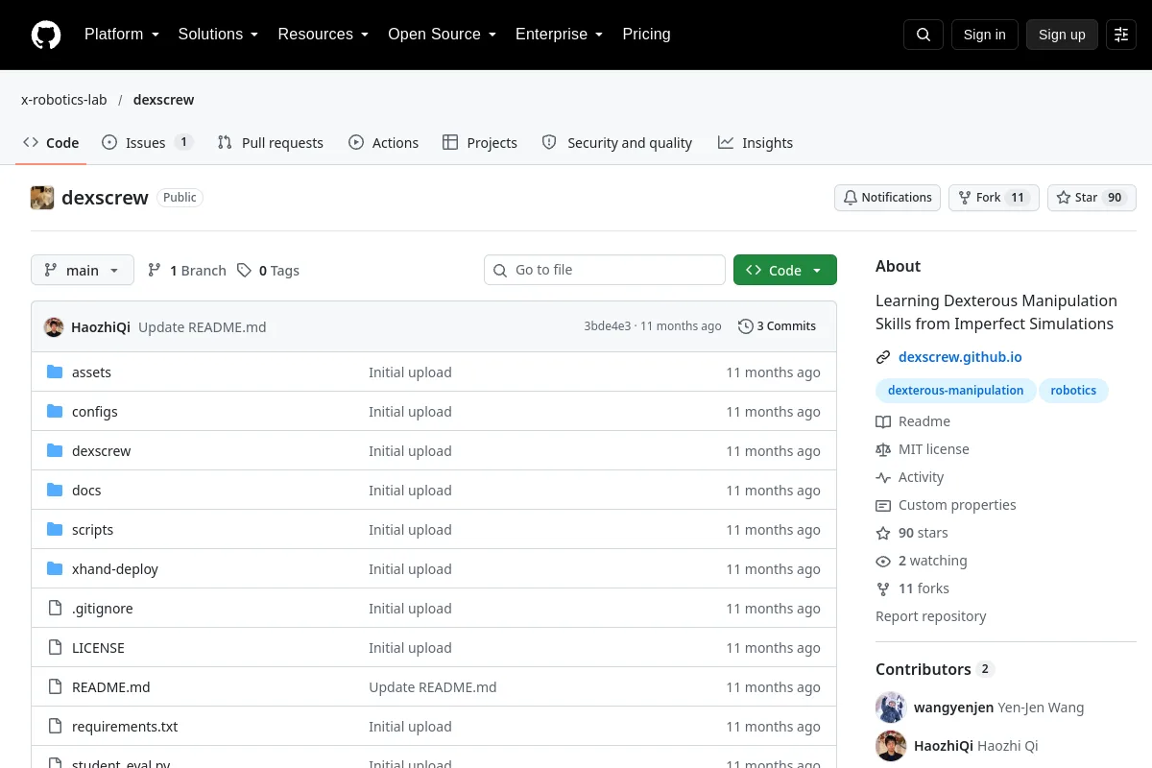Click the Report repository link

coord(930,616)
